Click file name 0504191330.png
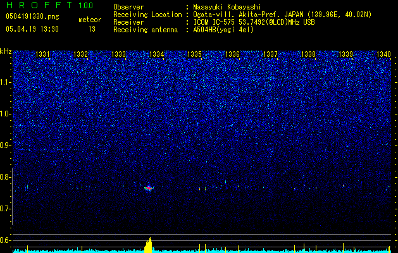398x253 pixels. (32, 16)
